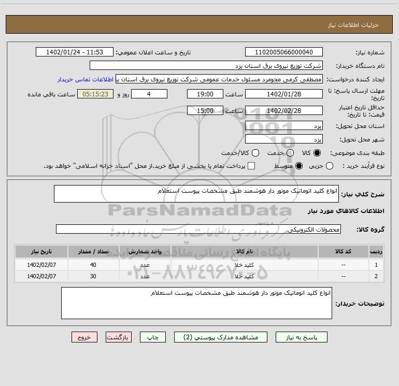Click the price validity date 1402/02/28
Image resolution: width=399 pixels, height=386 pixels.
click(x=284, y=110)
